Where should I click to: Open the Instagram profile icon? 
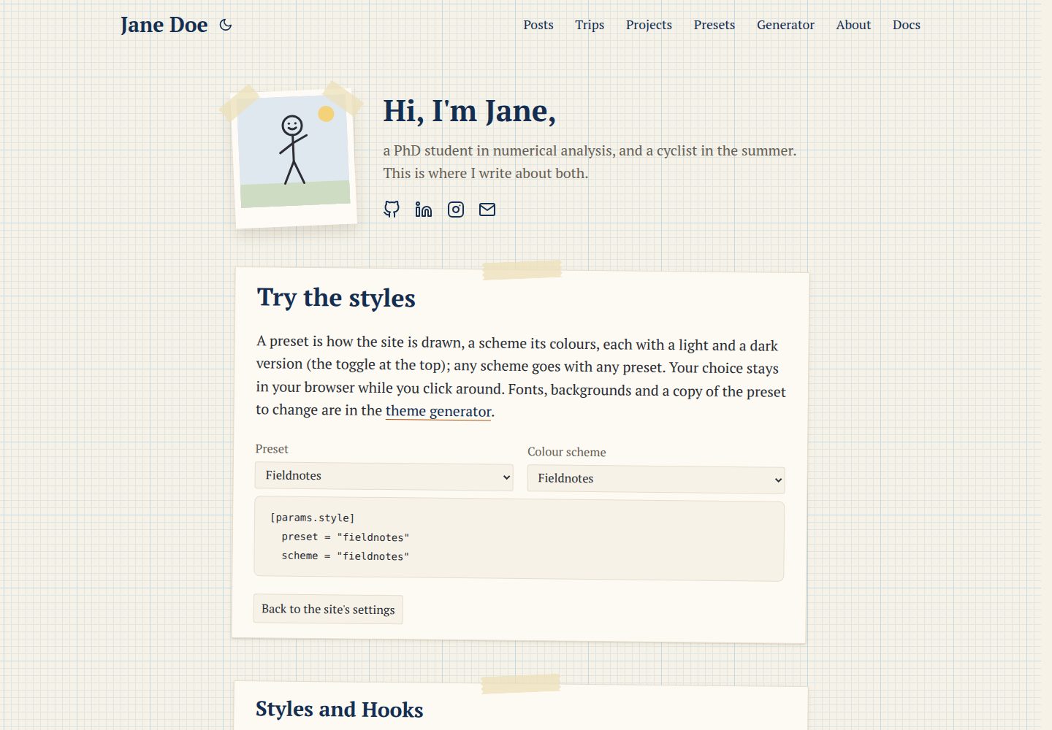pyautogui.click(x=456, y=210)
